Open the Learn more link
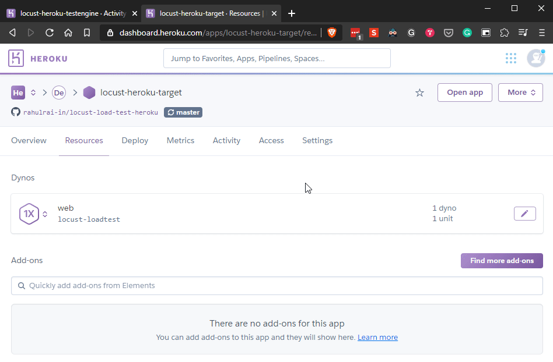The image size is (553, 362). [x=378, y=338]
